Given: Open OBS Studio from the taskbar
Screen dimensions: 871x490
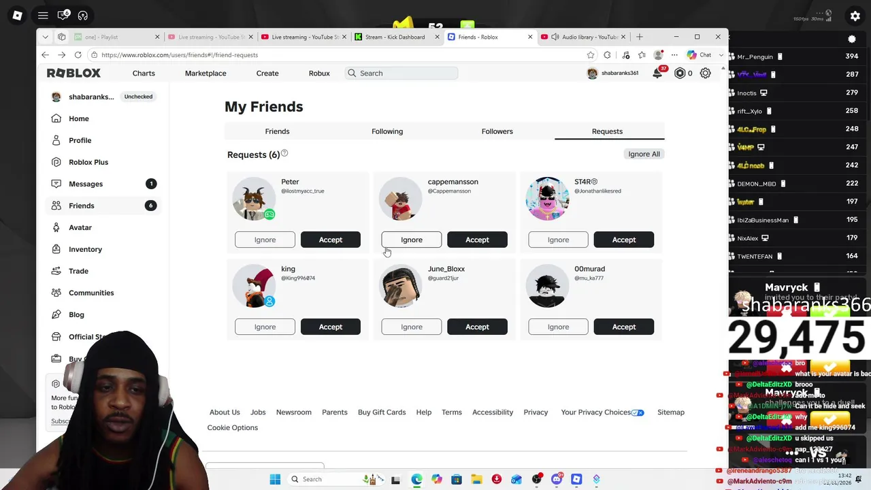Looking at the screenshot, I should click(x=537, y=480).
